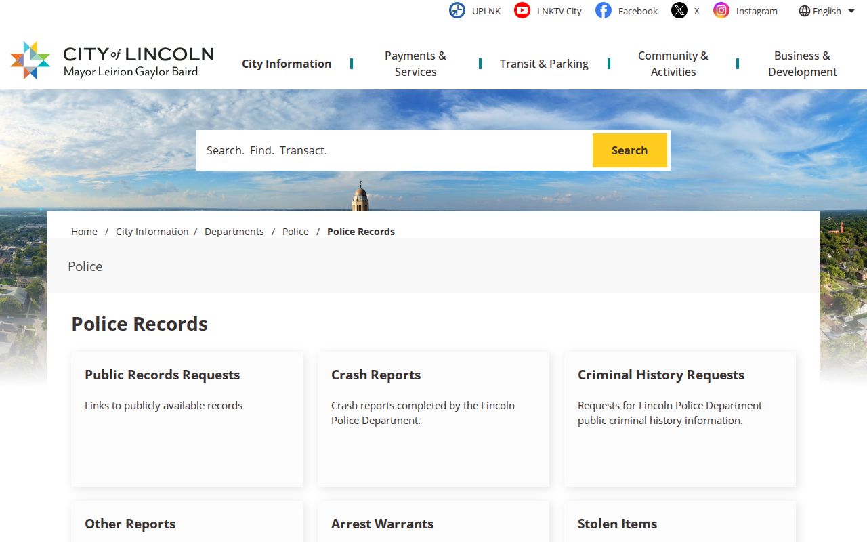Screen dimensions: 867x542
Task: Open Departments breadcrumb link
Action: tap(234, 232)
